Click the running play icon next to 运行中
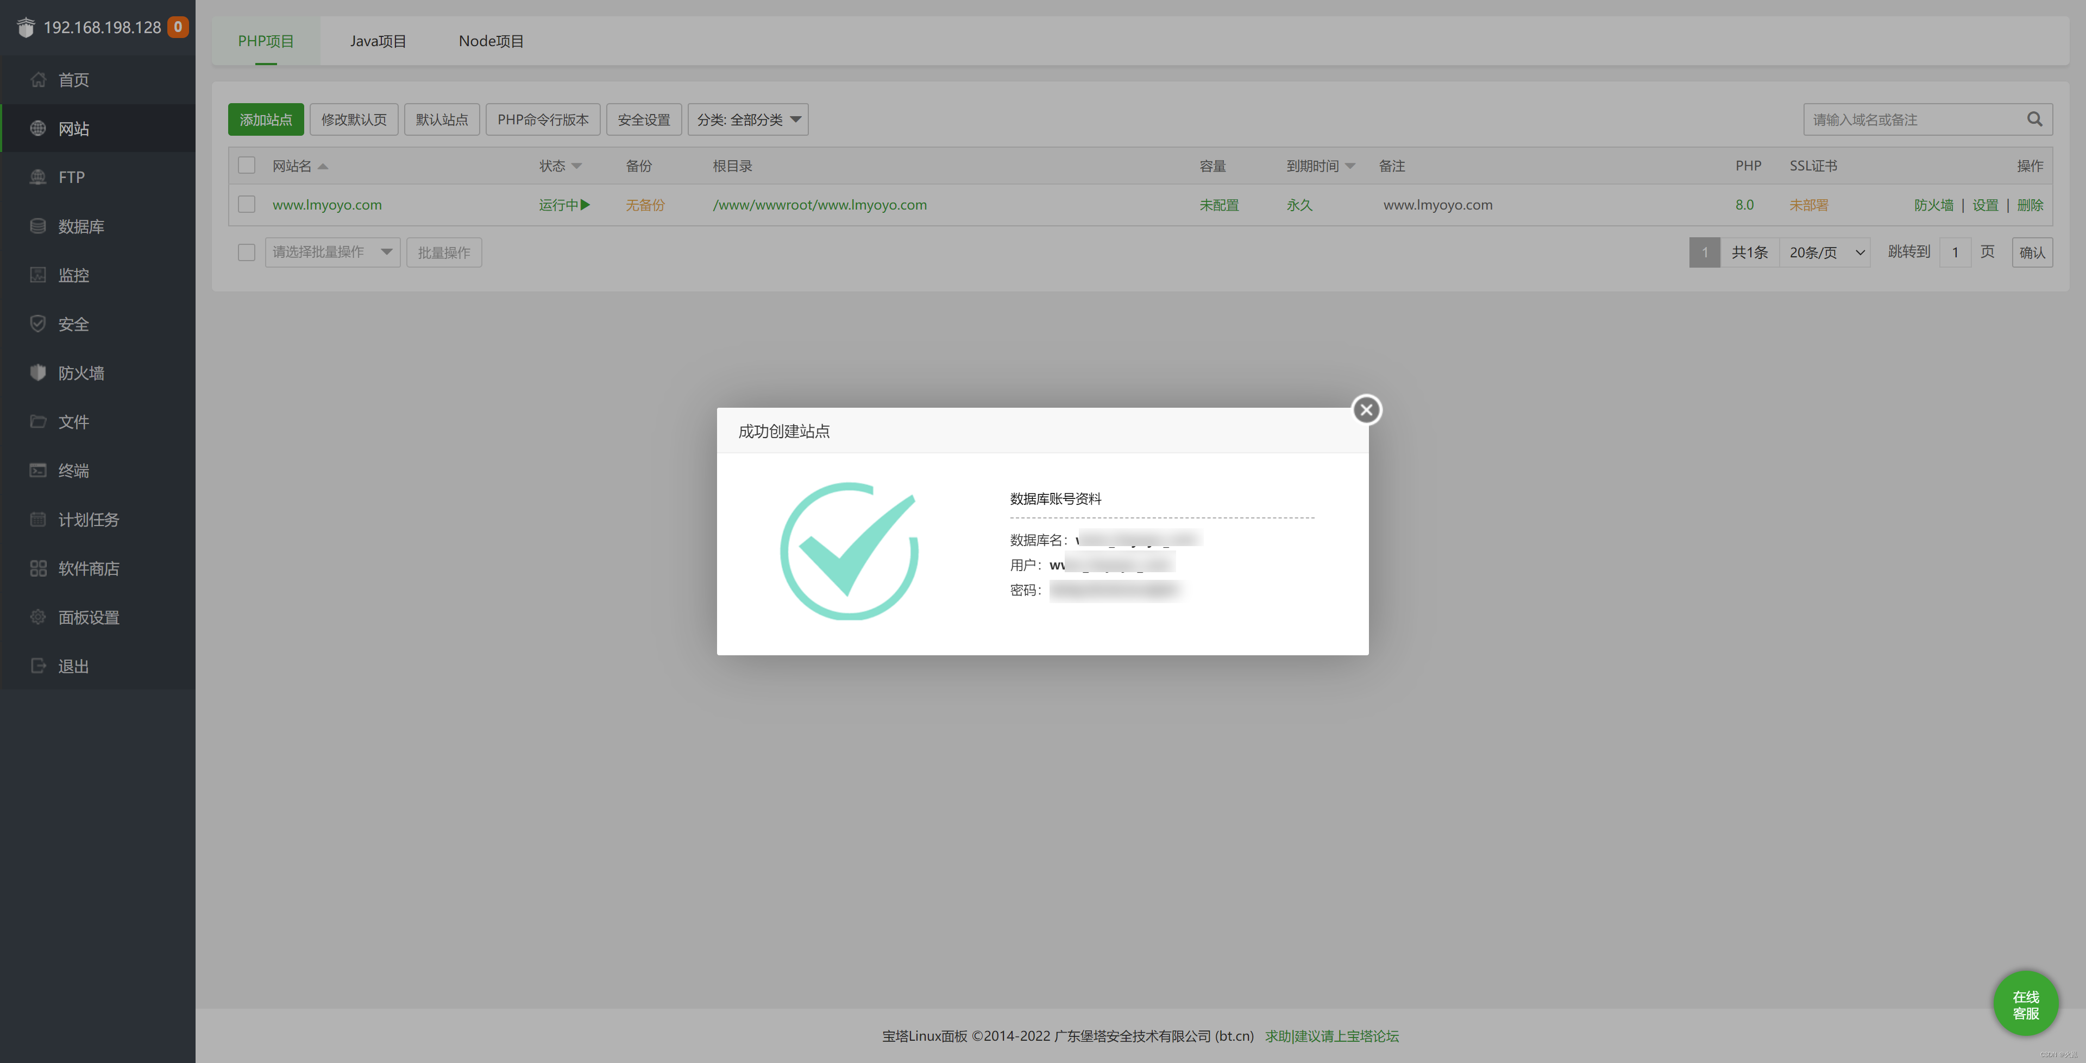The image size is (2086, 1063). coord(586,205)
